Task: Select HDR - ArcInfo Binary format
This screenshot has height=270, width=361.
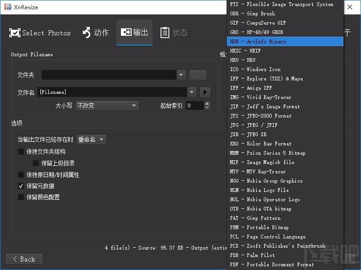Action: coord(285,41)
